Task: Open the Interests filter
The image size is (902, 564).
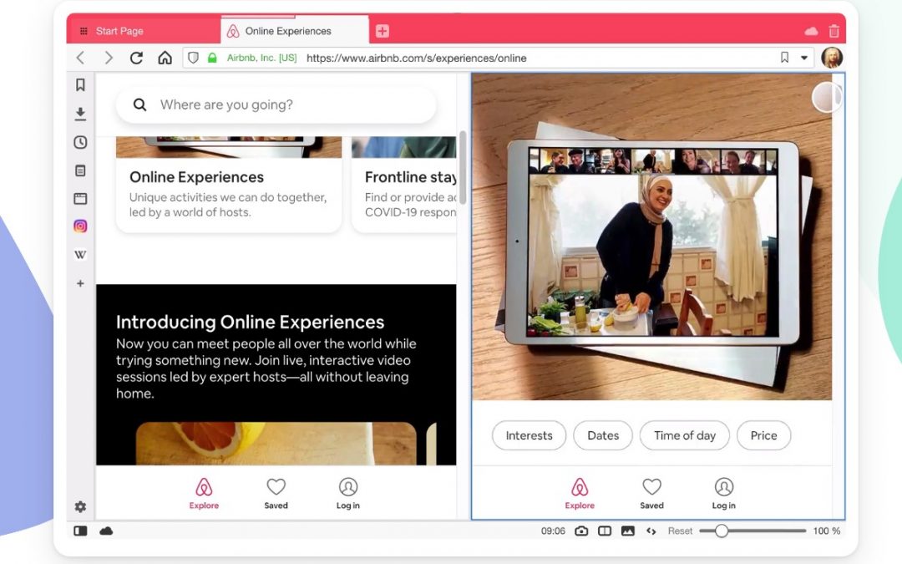Action: pos(529,435)
